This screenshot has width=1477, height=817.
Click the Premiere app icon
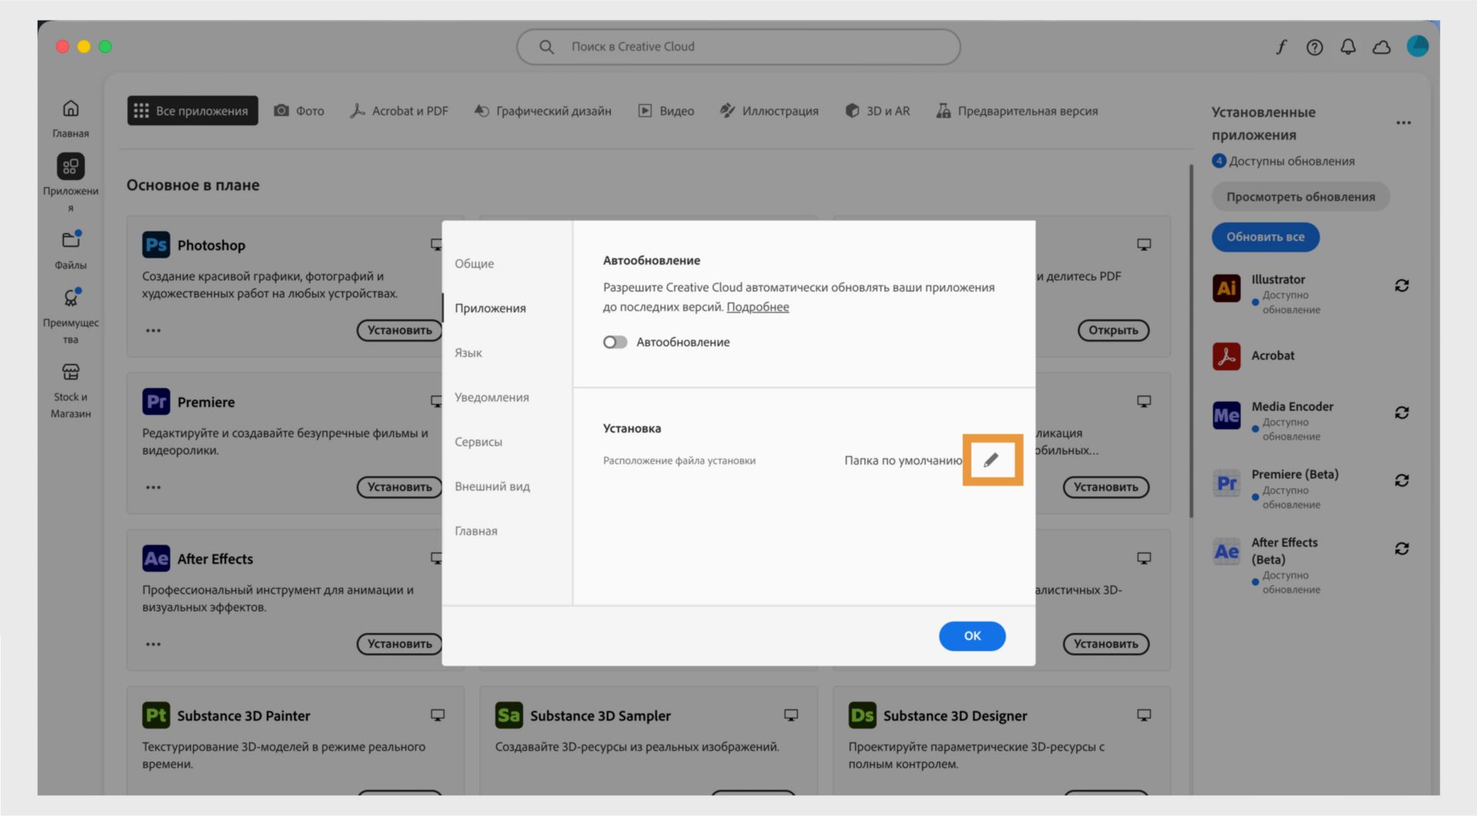156,402
